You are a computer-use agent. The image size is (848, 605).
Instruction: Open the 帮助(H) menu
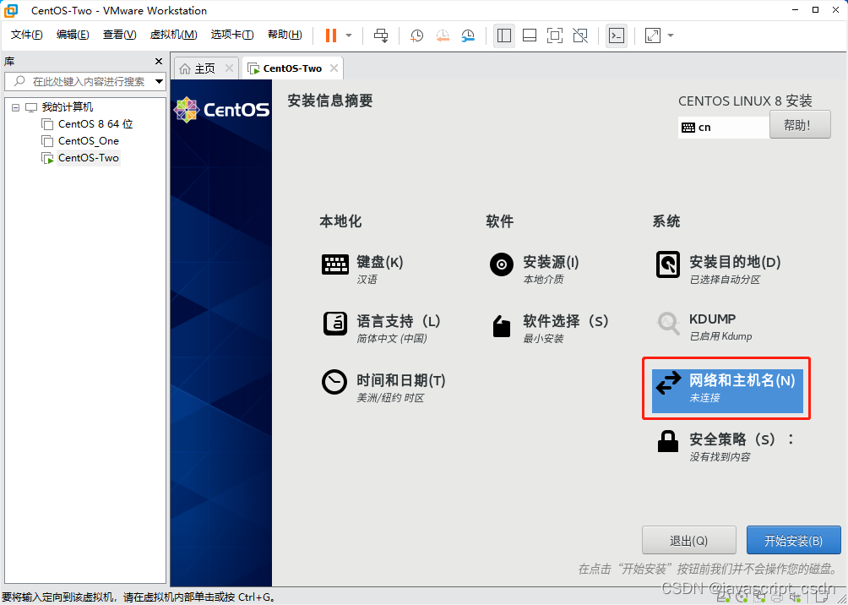point(285,35)
